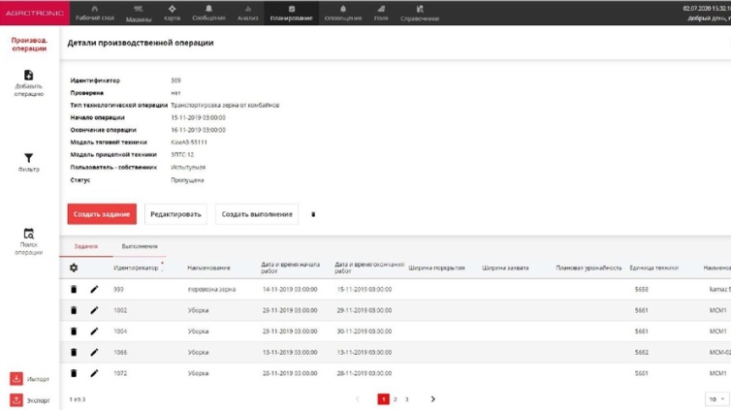The height and width of the screenshot is (410, 731).
Task: Click identifier cell 1066
Action: pos(120,352)
